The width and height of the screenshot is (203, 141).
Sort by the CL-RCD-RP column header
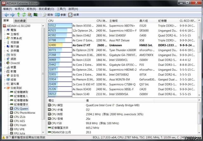[x=187, y=21]
